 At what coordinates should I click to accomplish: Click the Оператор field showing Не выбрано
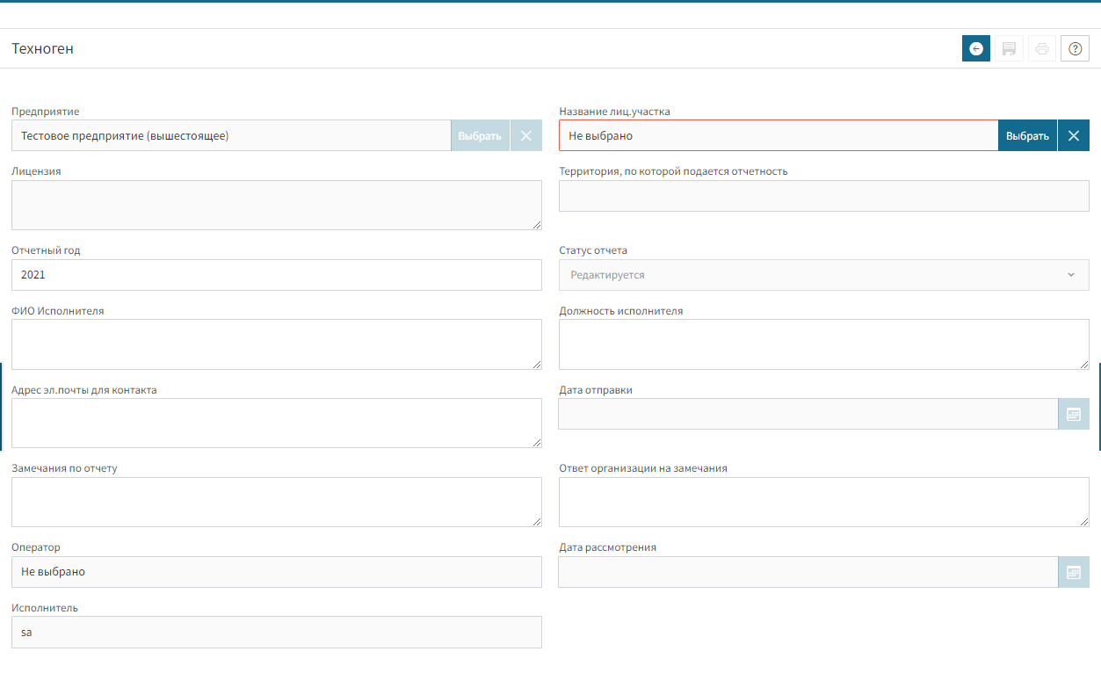click(276, 572)
